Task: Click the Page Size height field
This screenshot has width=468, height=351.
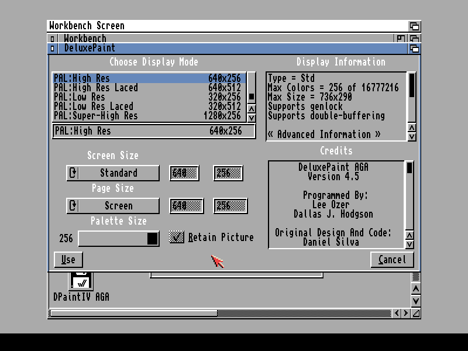Action: tap(230, 206)
